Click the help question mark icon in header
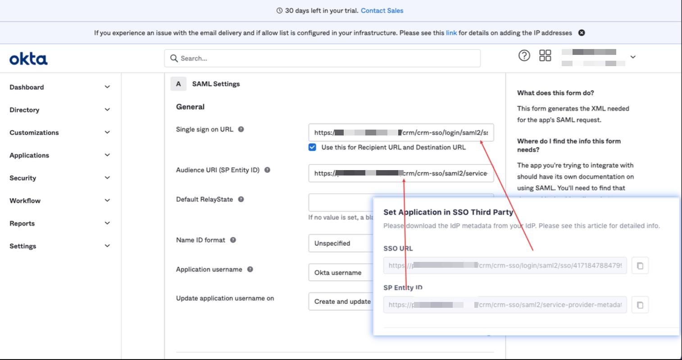The width and height of the screenshot is (682, 360). (x=524, y=56)
